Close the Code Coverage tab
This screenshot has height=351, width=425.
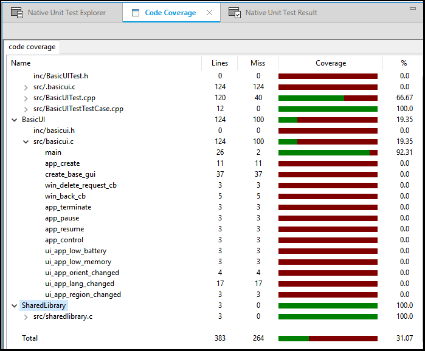click(x=210, y=13)
